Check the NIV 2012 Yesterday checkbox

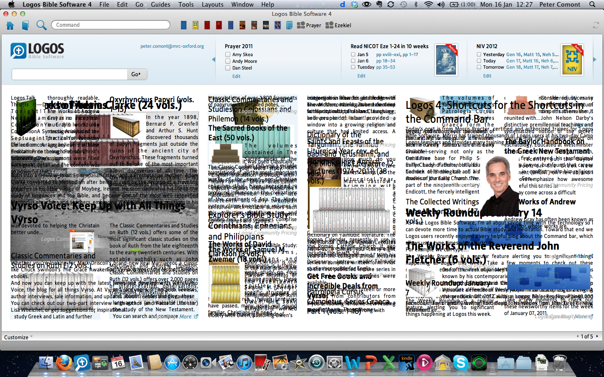479,54
